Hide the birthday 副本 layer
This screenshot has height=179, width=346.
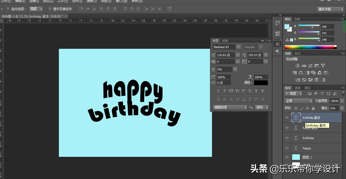pos(287,117)
